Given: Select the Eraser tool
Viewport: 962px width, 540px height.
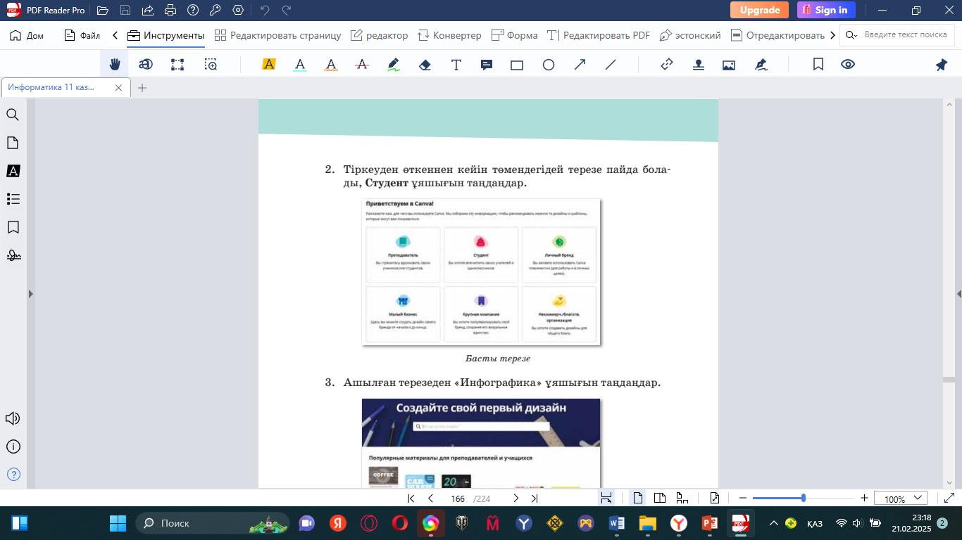Looking at the screenshot, I should [425, 65].
